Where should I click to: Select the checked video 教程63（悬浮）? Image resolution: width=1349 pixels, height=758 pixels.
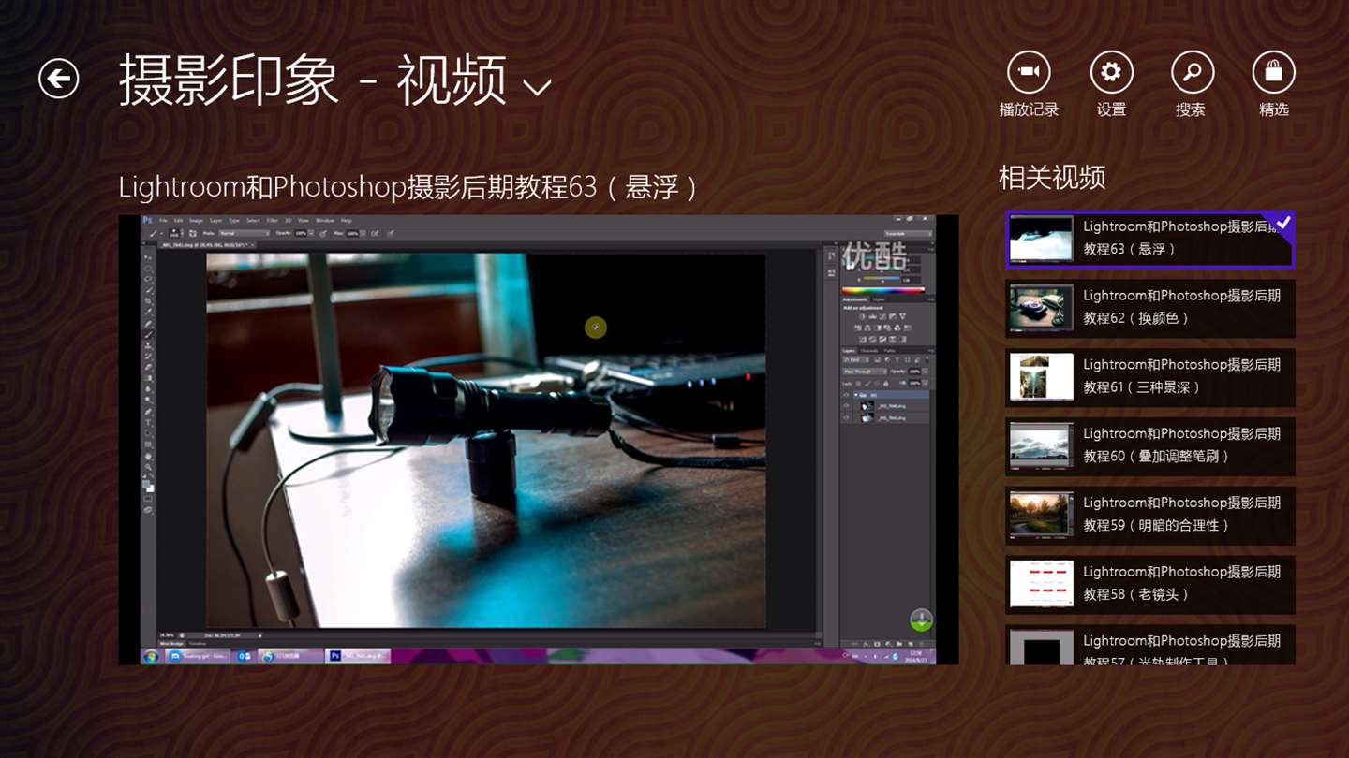pyautogui.click(x=1150, y=240)
